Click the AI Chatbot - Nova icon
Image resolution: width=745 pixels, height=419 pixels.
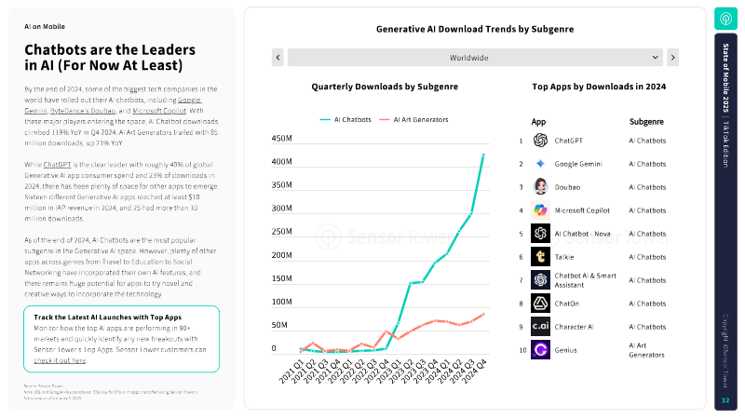point(540,234)
